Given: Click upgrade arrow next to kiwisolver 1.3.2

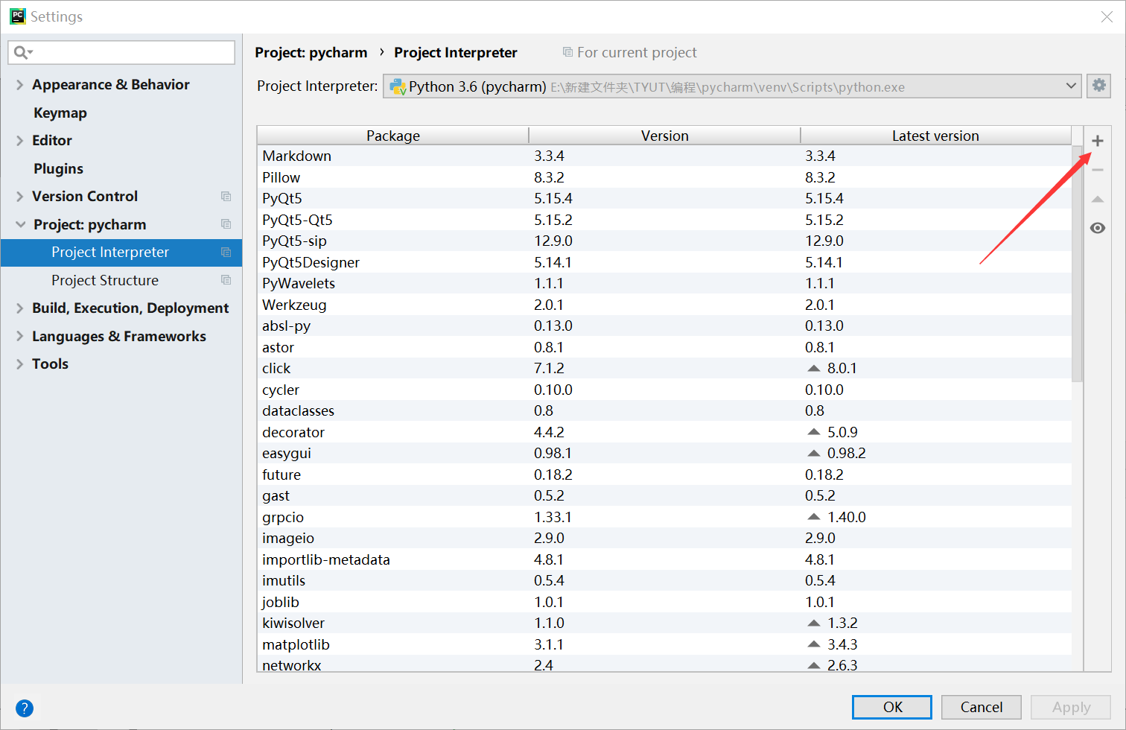Looking at the screenshot, I should (813, 623).
